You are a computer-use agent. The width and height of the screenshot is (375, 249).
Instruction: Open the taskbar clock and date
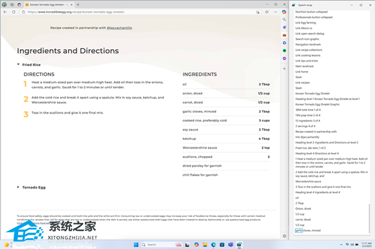coord(367,245)
